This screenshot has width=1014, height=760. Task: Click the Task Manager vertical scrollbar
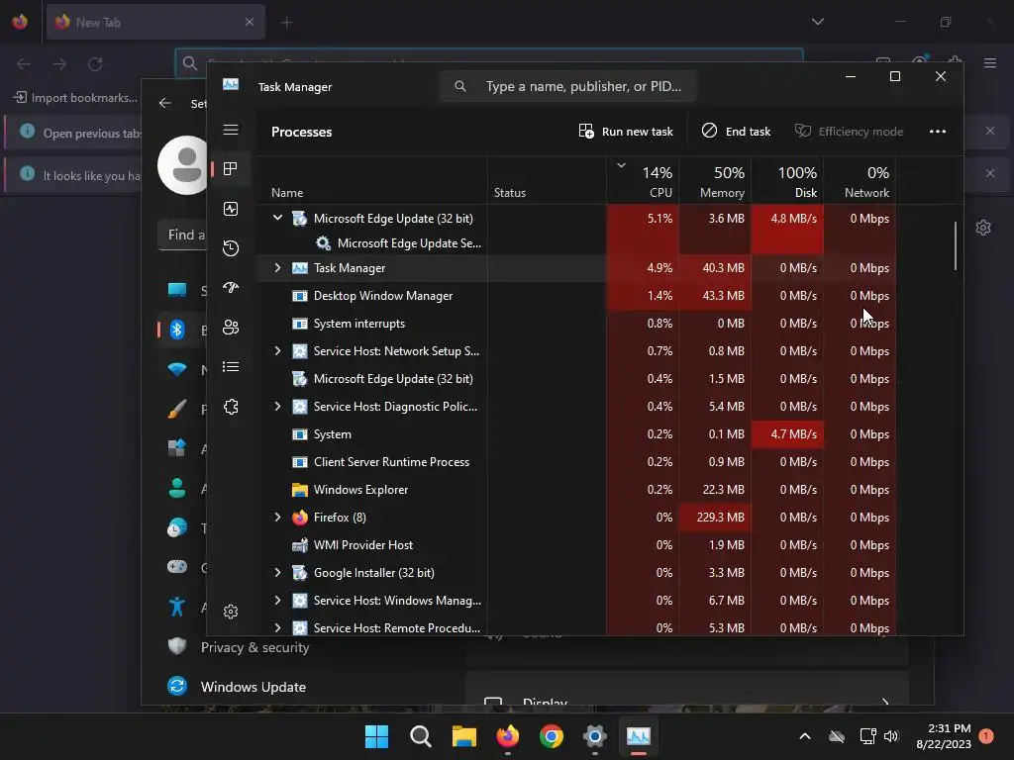pyautogui.click(x=956, y=245)
